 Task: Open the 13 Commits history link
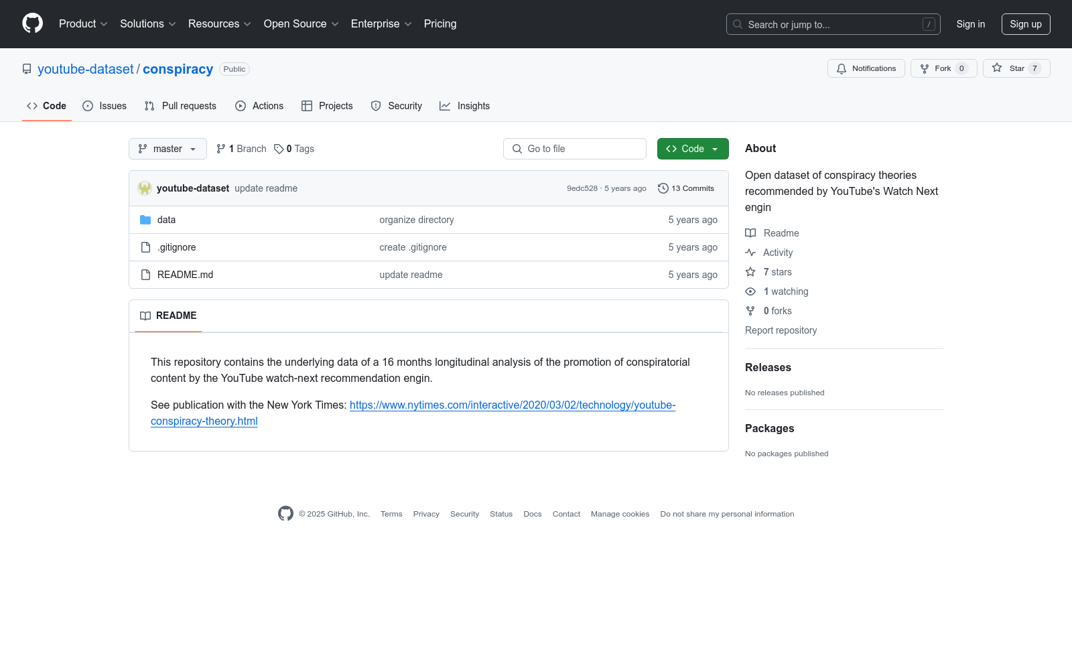686,188
